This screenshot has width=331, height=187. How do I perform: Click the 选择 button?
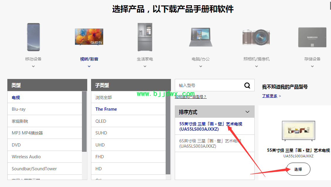(298, 169)
